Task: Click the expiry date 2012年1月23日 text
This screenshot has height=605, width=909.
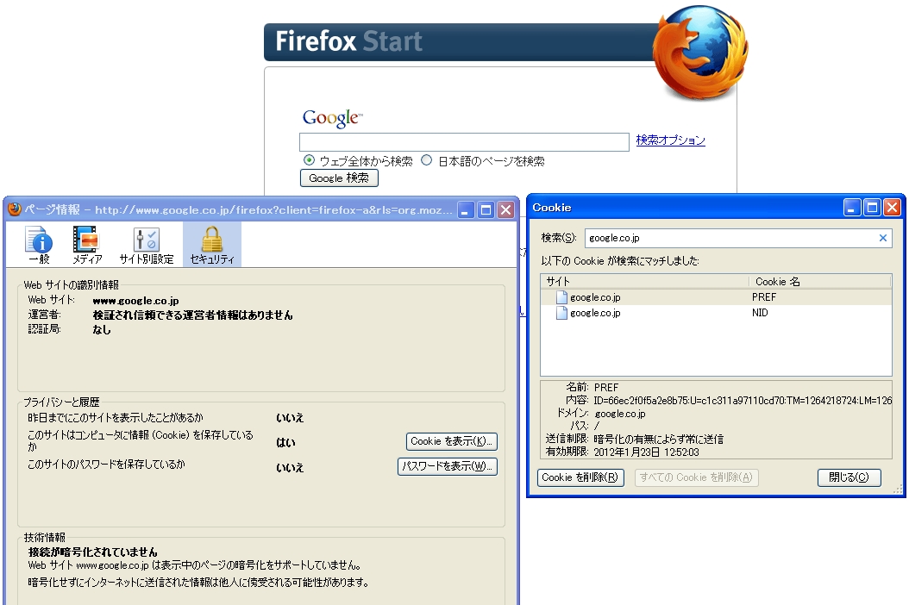Action: pyautogui.click(x=646, y=452)
